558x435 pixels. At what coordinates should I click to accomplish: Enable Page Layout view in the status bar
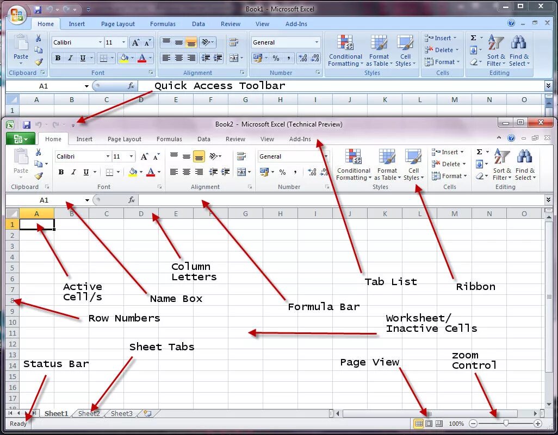click(x=430, y=424)
